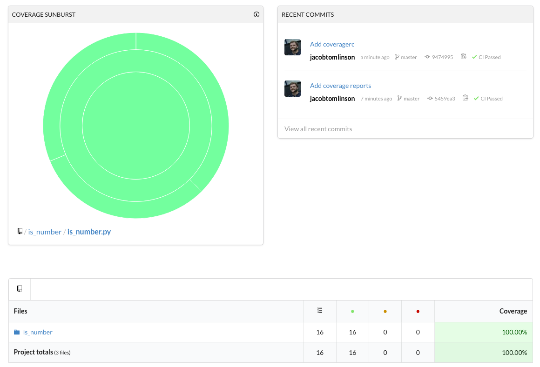Open the 'Add coveragerc' commit
Screen dimensions: 540x367
click(332, 44)
